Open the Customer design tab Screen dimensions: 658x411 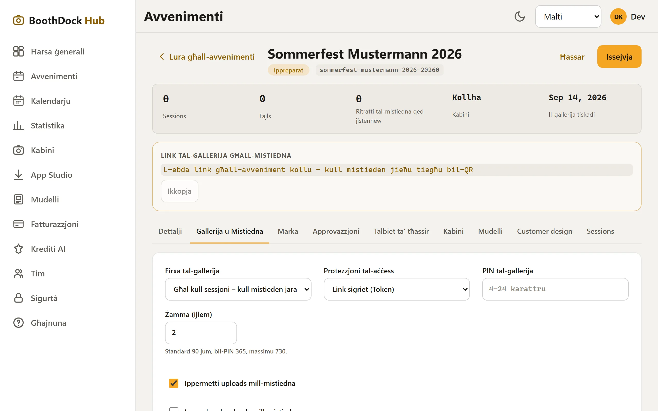544,231
